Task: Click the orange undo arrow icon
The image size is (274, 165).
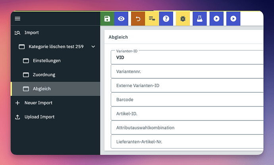Action: pyautogui.click(x=138, y=19)
